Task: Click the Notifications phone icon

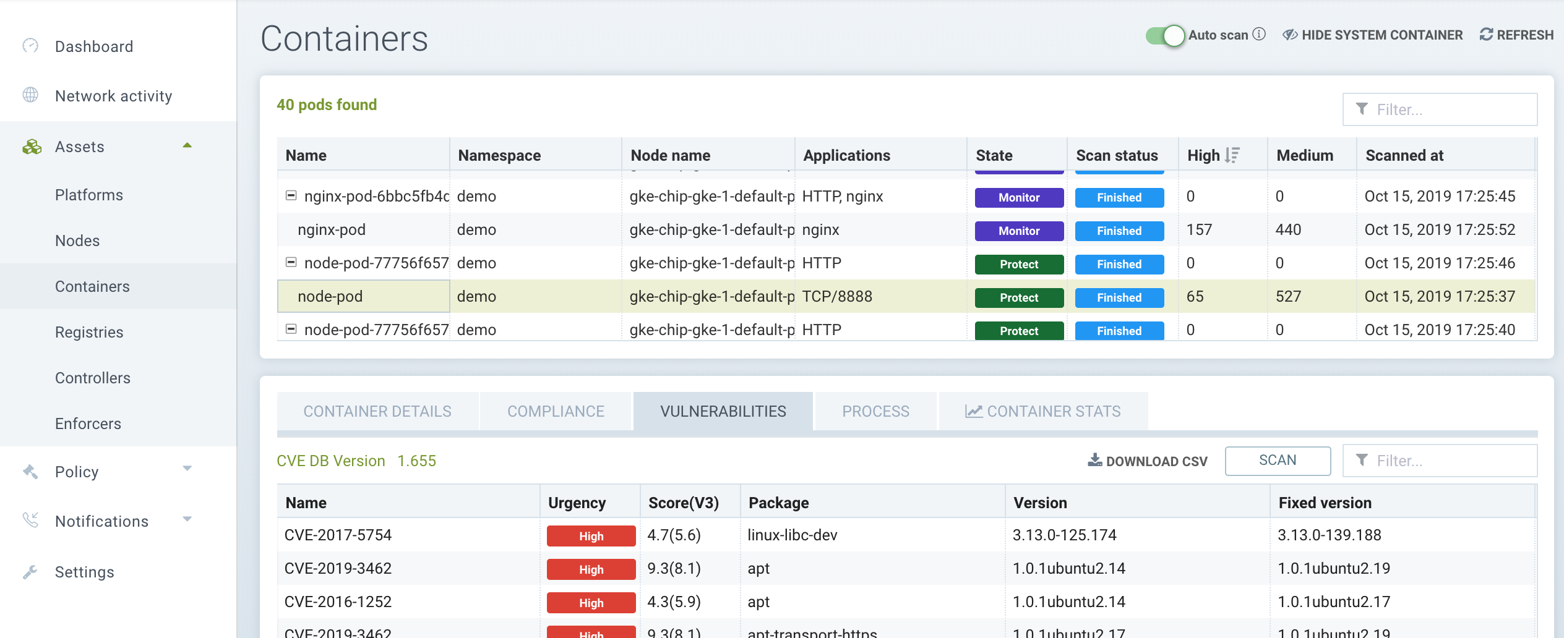Action: point(30,521)
